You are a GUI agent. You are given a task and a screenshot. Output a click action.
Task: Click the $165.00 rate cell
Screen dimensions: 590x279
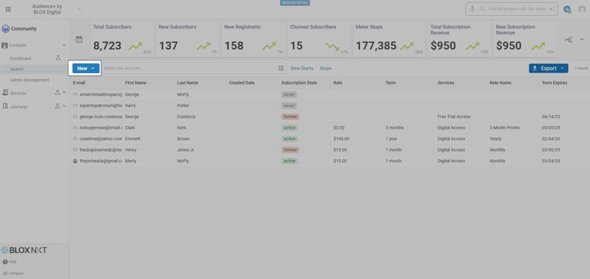(x=341, y=139)
